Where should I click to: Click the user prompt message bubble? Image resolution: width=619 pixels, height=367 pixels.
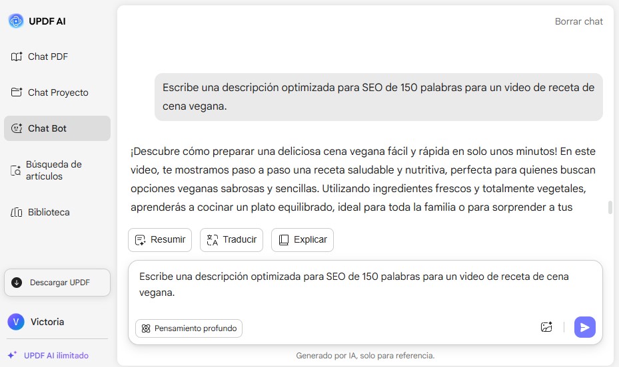378,97
